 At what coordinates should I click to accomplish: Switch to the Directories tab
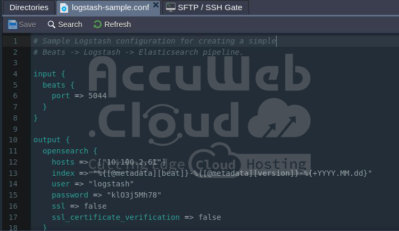coord(29,7)
